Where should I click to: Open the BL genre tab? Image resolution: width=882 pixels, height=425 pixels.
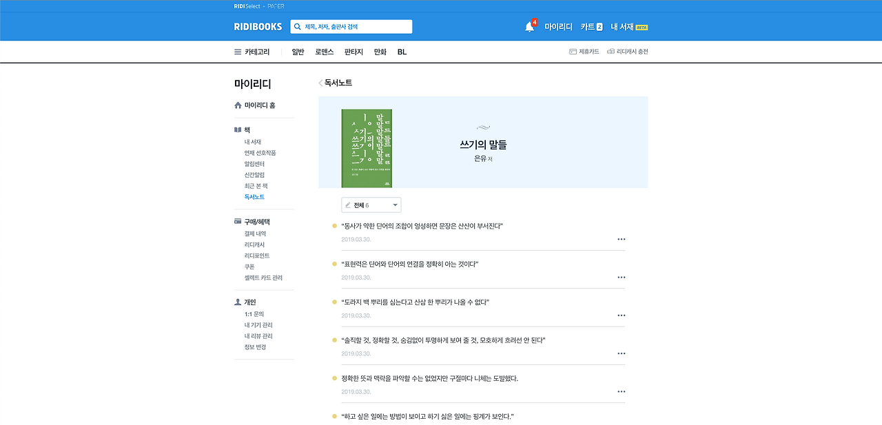402,52
